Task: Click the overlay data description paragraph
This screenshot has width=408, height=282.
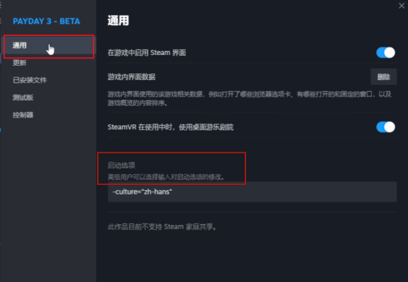Action: (x=245, y=98)
